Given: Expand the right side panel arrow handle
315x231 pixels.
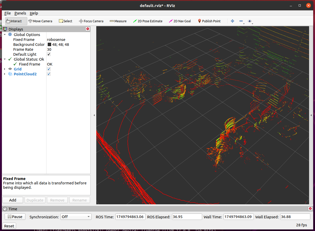Looking at the screenshot, I should pyautogui.click(x=311, y=115).
